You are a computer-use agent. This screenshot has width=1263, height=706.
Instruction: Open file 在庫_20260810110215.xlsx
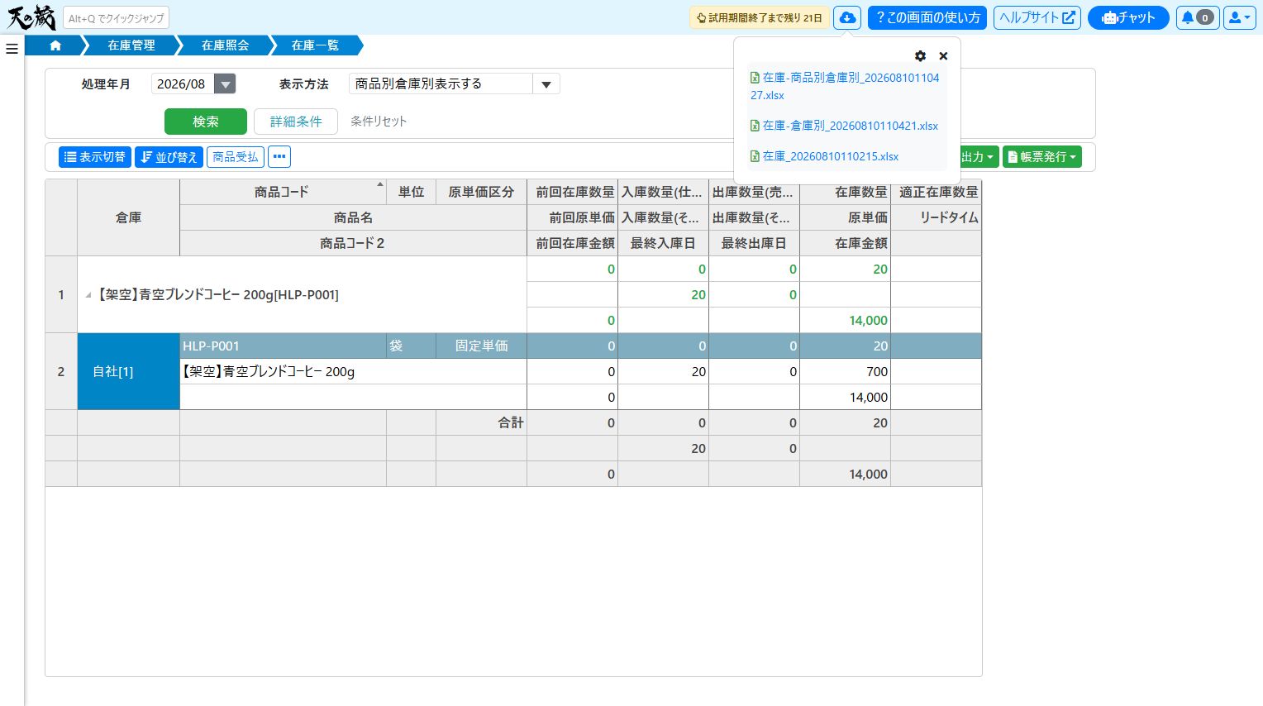(824, 156)
